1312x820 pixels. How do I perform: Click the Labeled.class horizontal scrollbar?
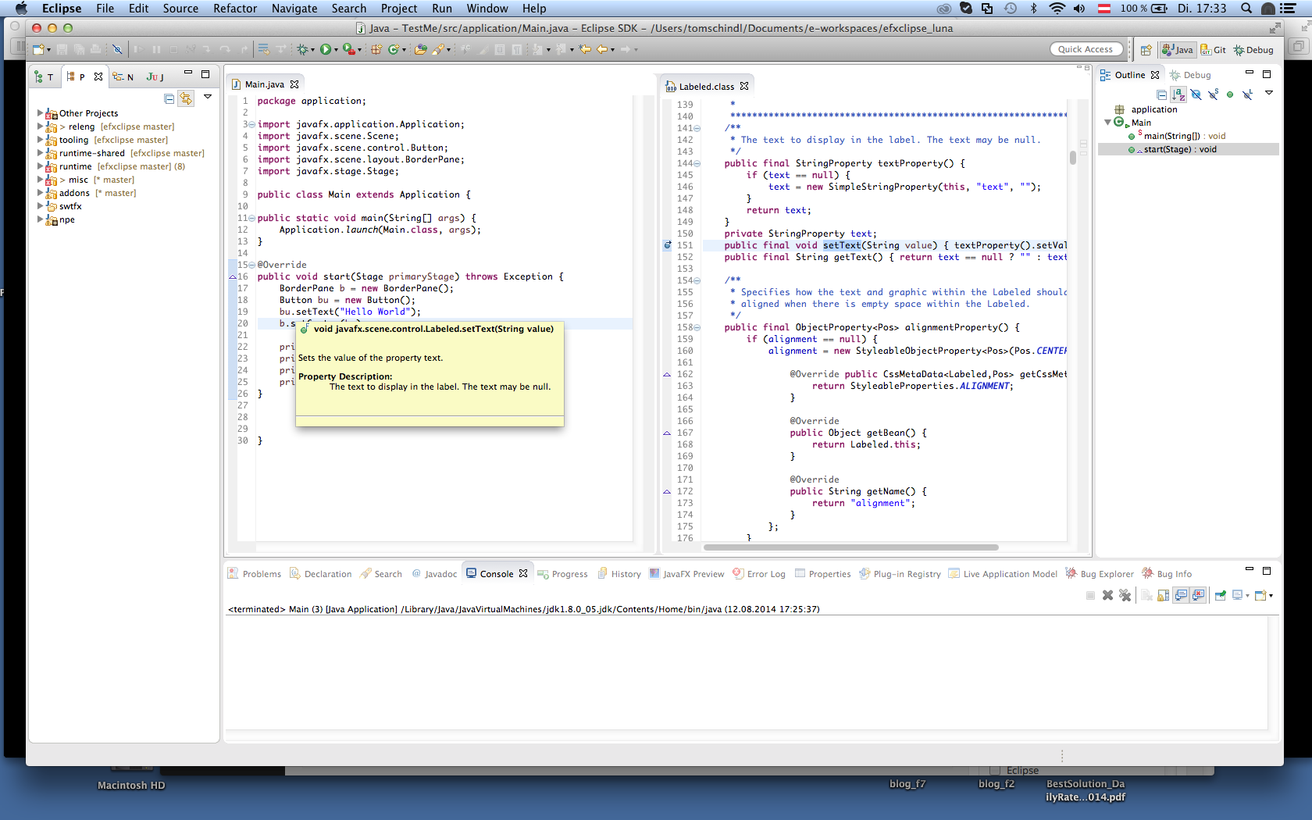[850, 547]
